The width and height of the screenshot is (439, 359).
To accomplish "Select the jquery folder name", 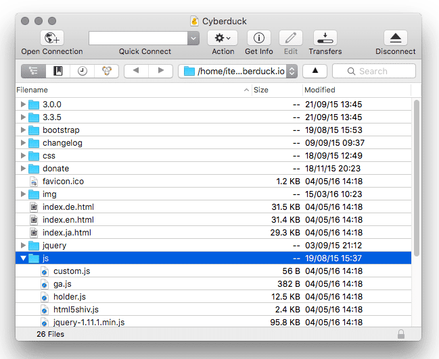I will click(55, 246).
